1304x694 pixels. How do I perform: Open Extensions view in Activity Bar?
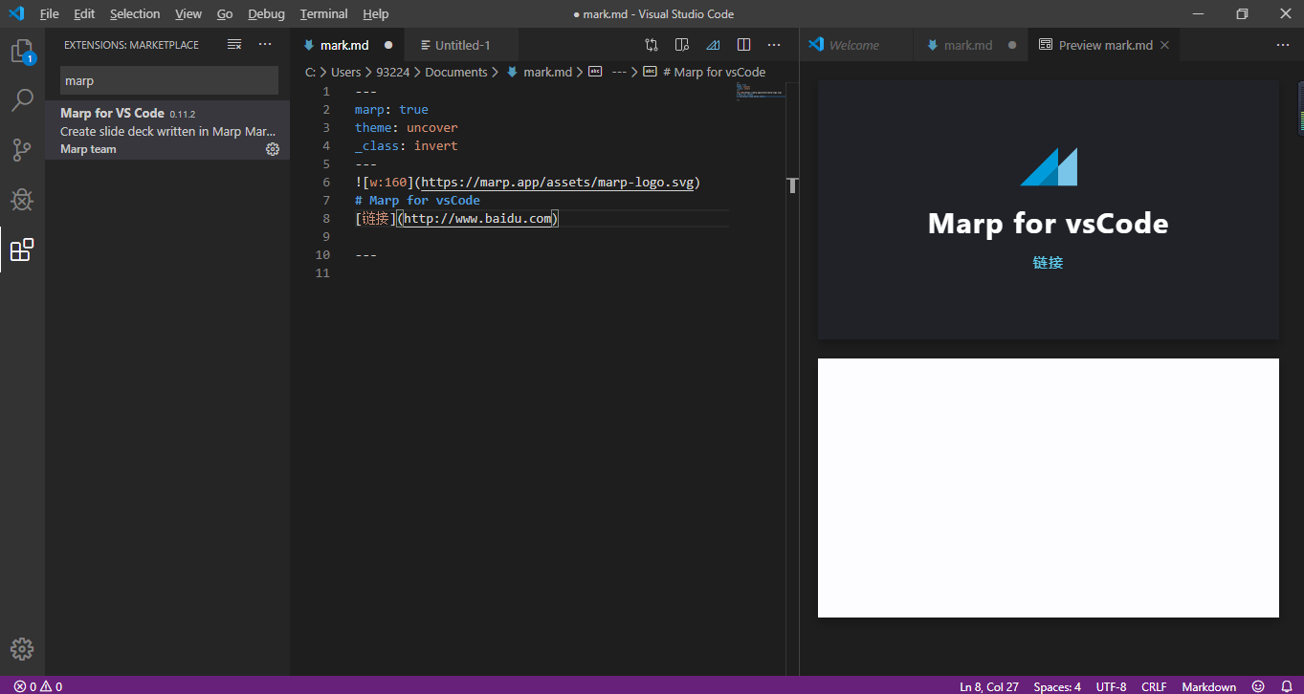22,249
